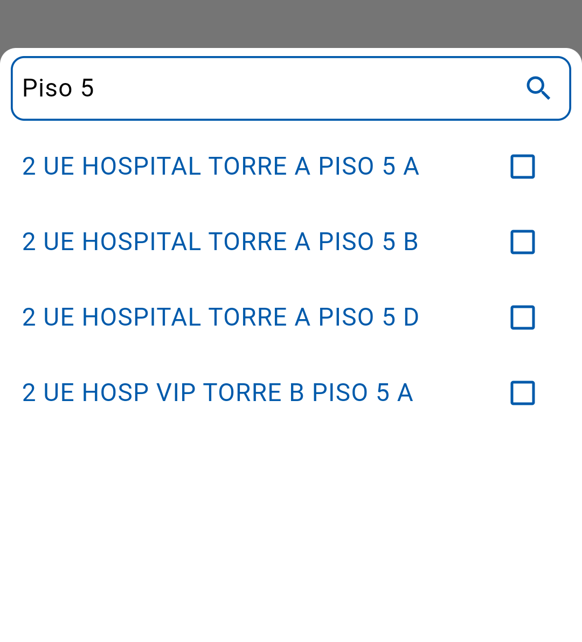This screenshot has width=582, height=642.
Task: Select checkbox for HOSP VIP TORRE B PISO 5 A
Action: coord(522,393)
